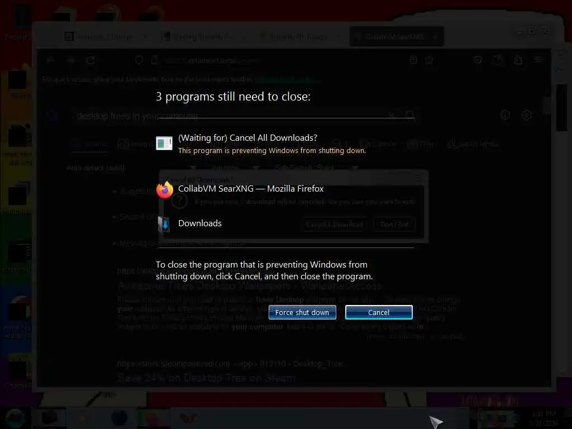
Task: Click the forward arrow in dimmed Firefox
Action: pos(70,60)
